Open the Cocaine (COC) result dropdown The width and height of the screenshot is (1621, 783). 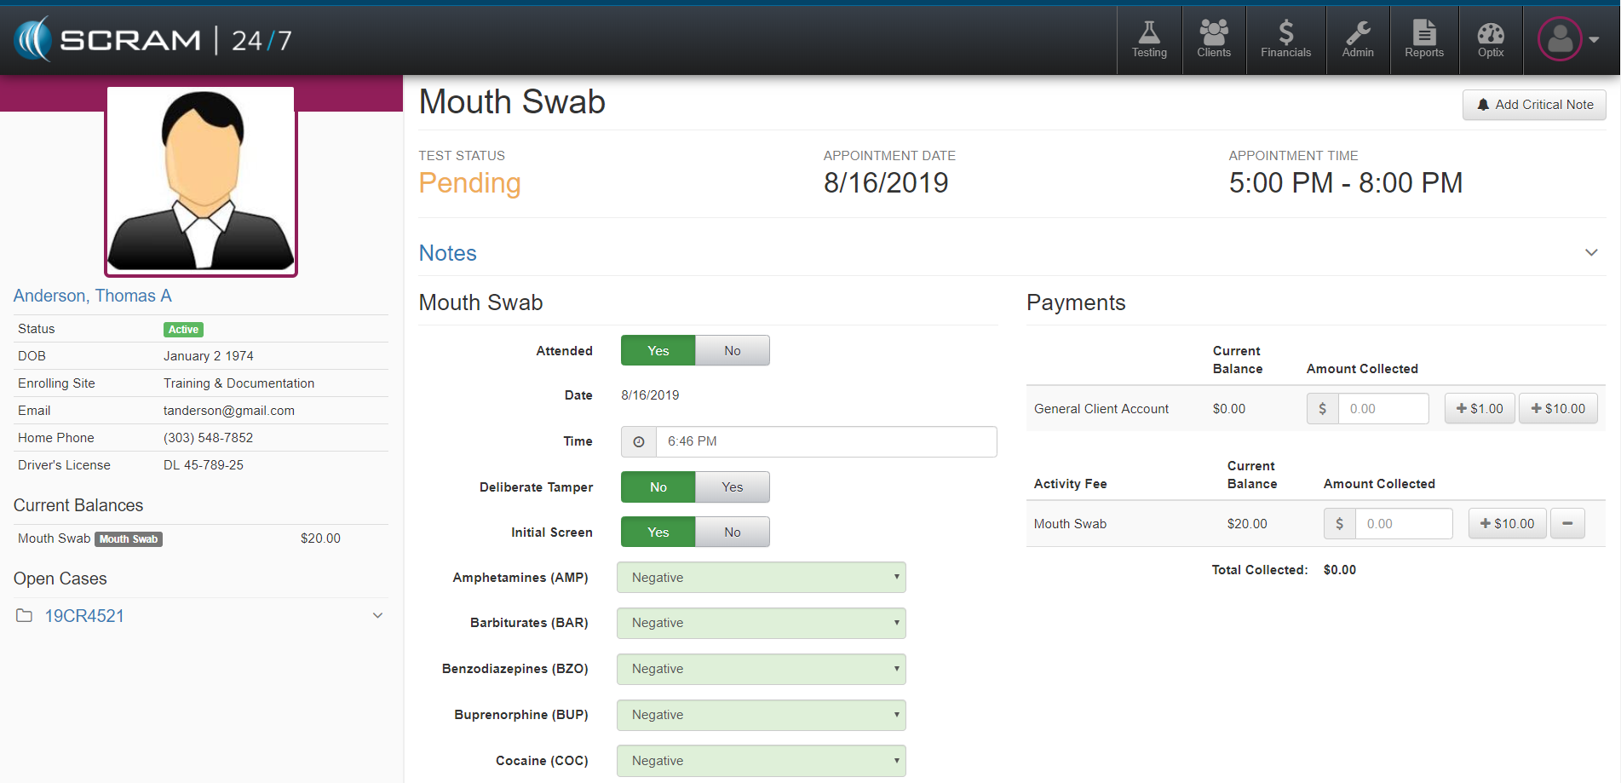click(x=761, y=761)
